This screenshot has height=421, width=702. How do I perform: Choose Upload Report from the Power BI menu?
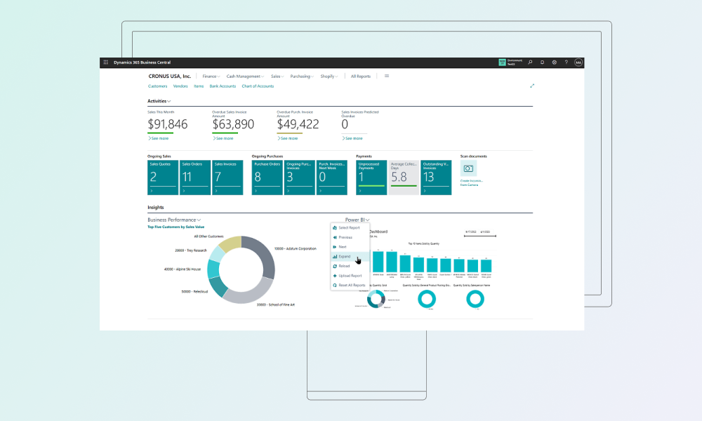[x=351, y=276]
